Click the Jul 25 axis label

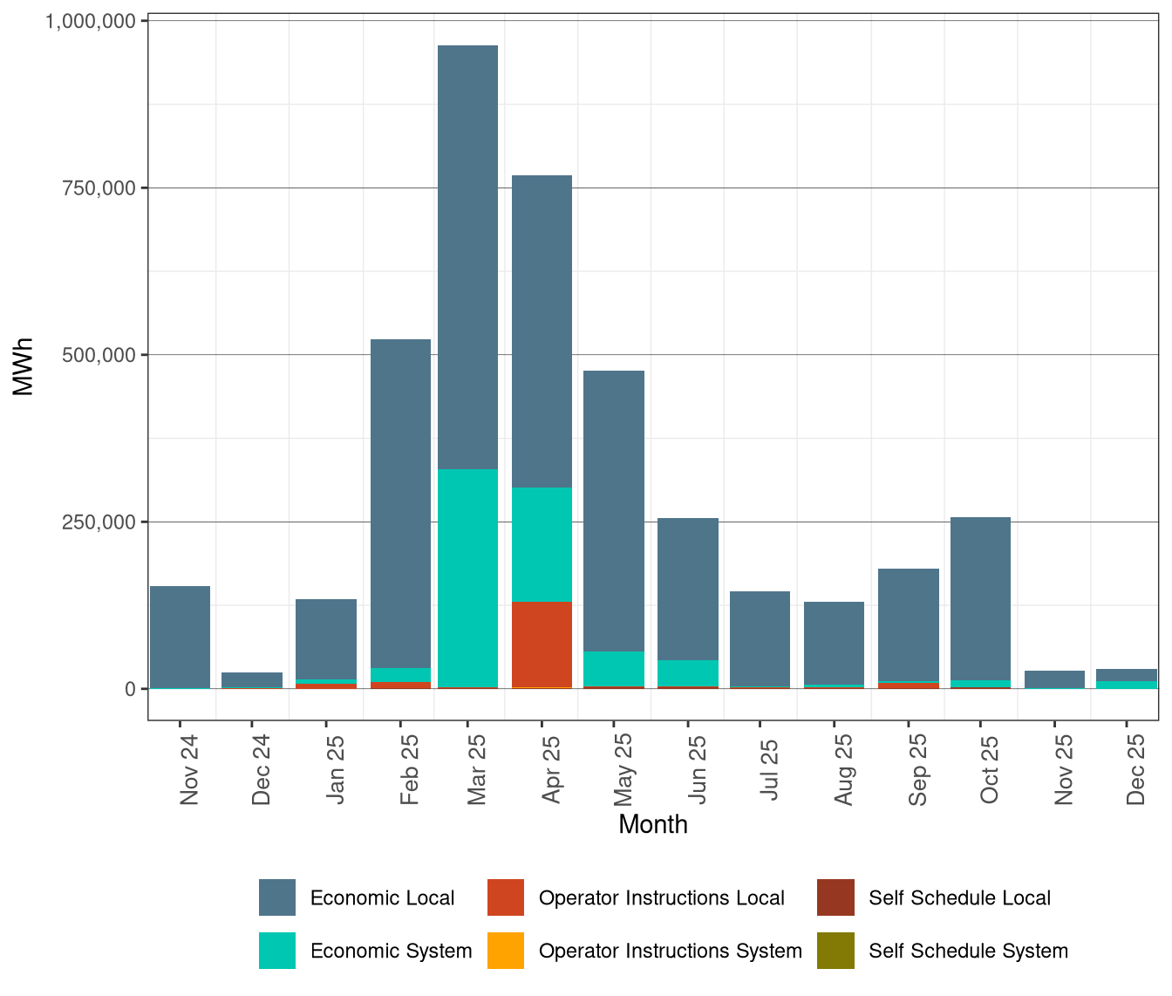point(771,769)
